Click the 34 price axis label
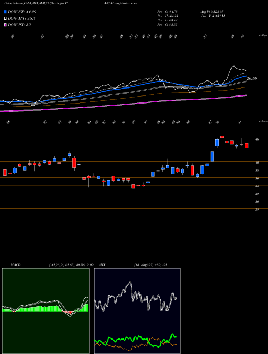The height and width of the screenshot is (354, 268). click(x=257, y=186)
